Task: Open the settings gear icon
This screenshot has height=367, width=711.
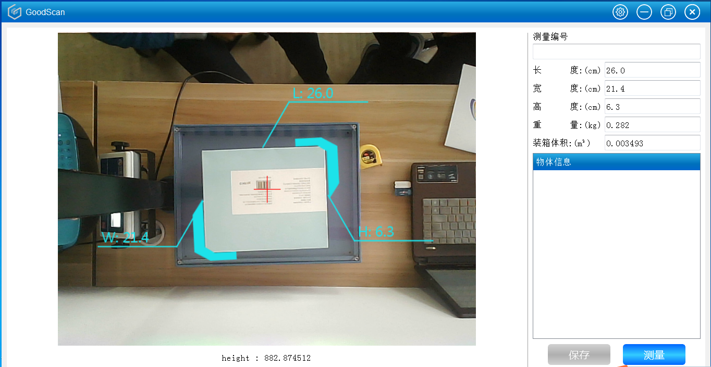Action: pyautogui.click(x=620, y=12)
